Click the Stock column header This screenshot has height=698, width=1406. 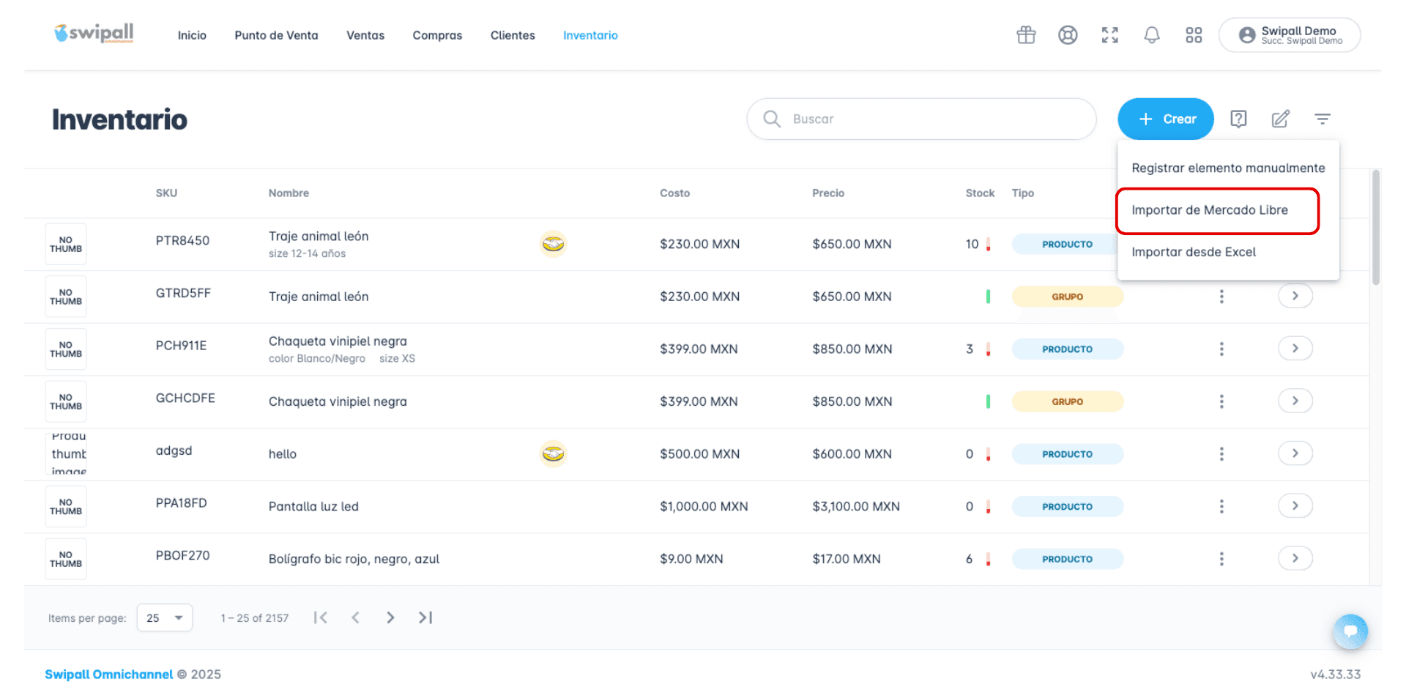(x=980, y=193)
